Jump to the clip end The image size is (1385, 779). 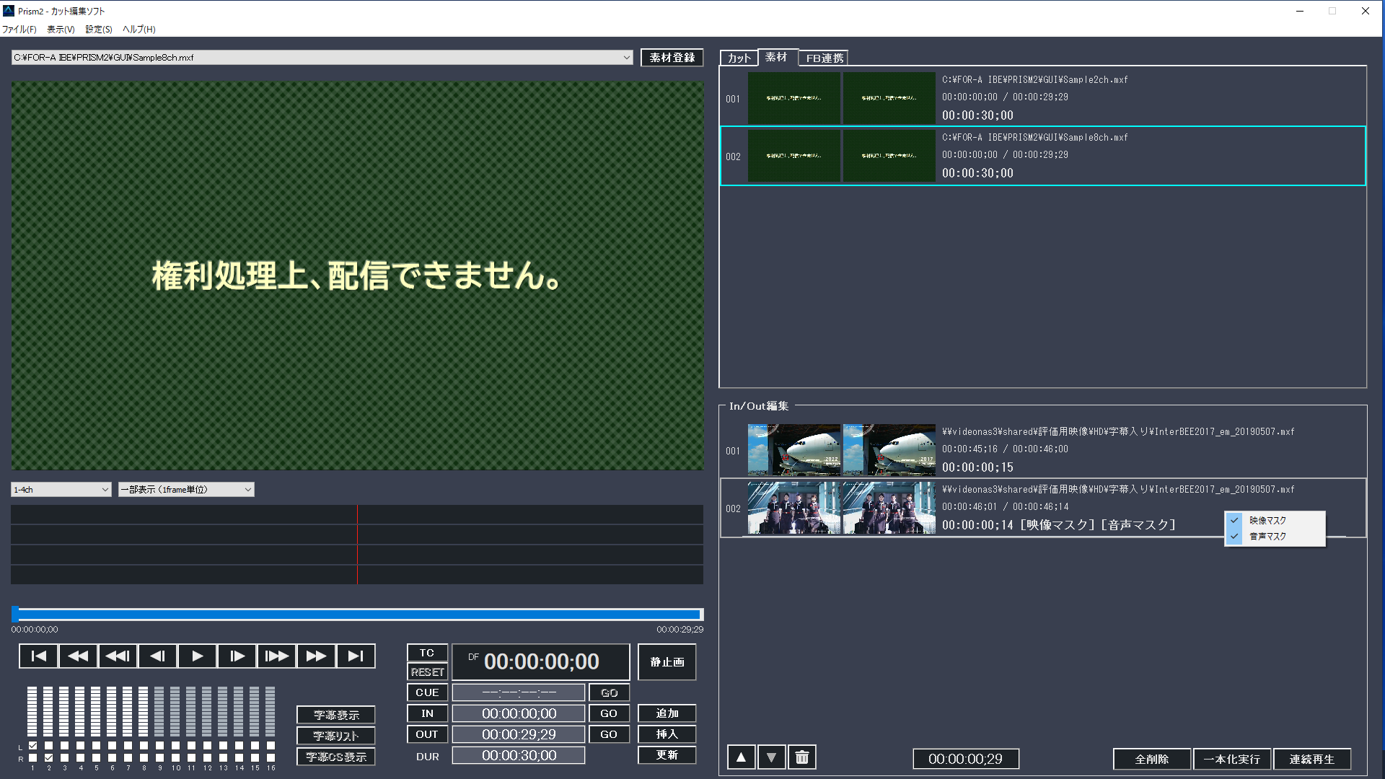click(x=356, y=656)
